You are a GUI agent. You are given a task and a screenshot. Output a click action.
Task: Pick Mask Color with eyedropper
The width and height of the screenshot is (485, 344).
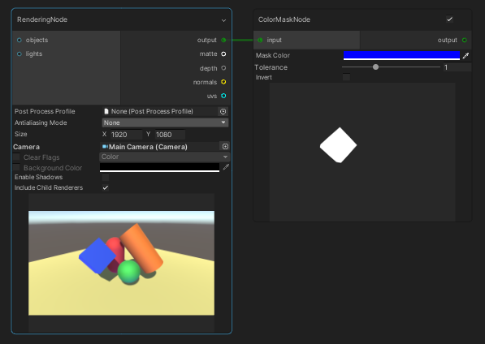[x=466, y=56]
